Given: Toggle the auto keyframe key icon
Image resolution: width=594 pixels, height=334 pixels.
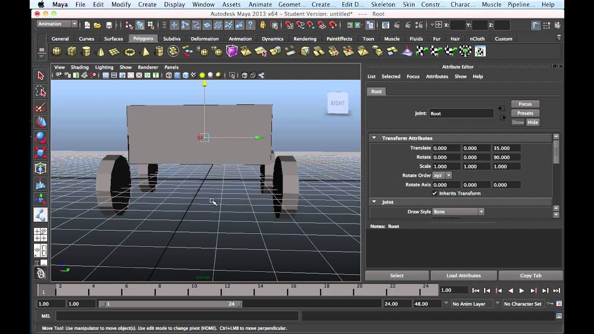Looking at the screenshot, I should (x=550, y=304).
